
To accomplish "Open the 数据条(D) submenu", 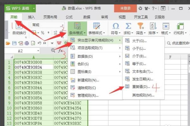I will point(95,56).
